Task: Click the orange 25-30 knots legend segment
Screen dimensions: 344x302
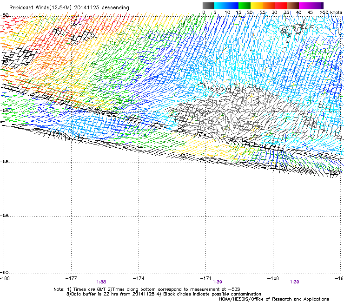Action: pyautogui.click(x=269, y=6)
